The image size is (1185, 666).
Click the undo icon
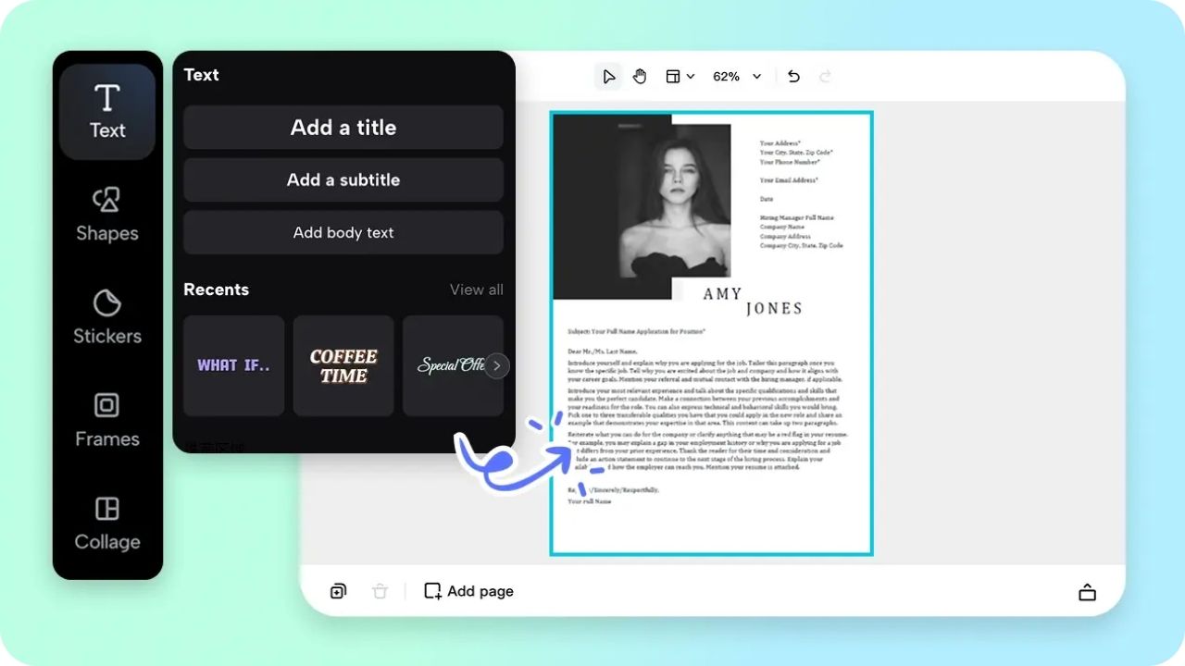793,76
